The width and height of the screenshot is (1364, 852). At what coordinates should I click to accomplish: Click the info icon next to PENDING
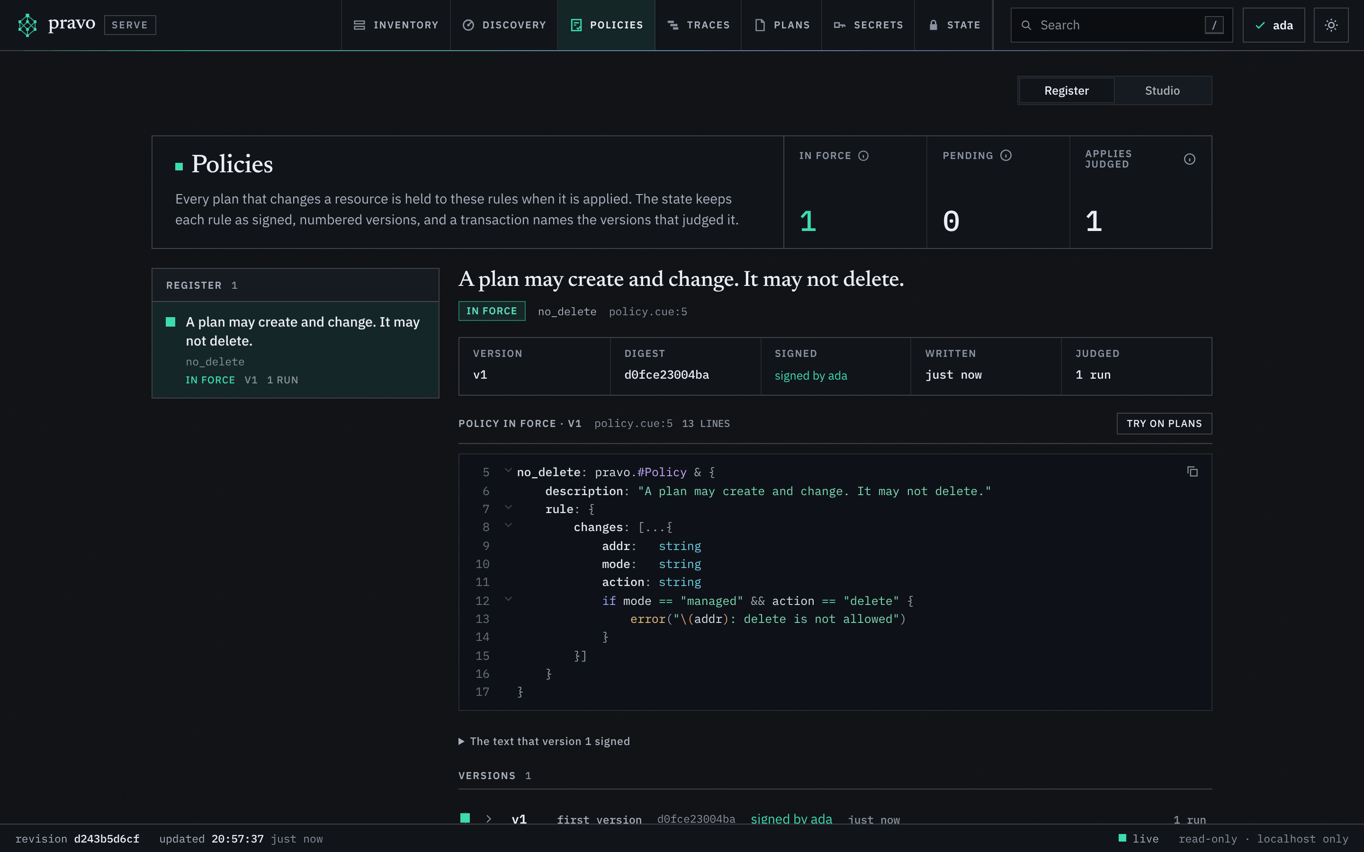[x=1005, y=156]
